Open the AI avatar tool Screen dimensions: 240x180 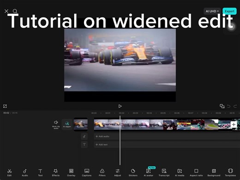click(149, 173)
